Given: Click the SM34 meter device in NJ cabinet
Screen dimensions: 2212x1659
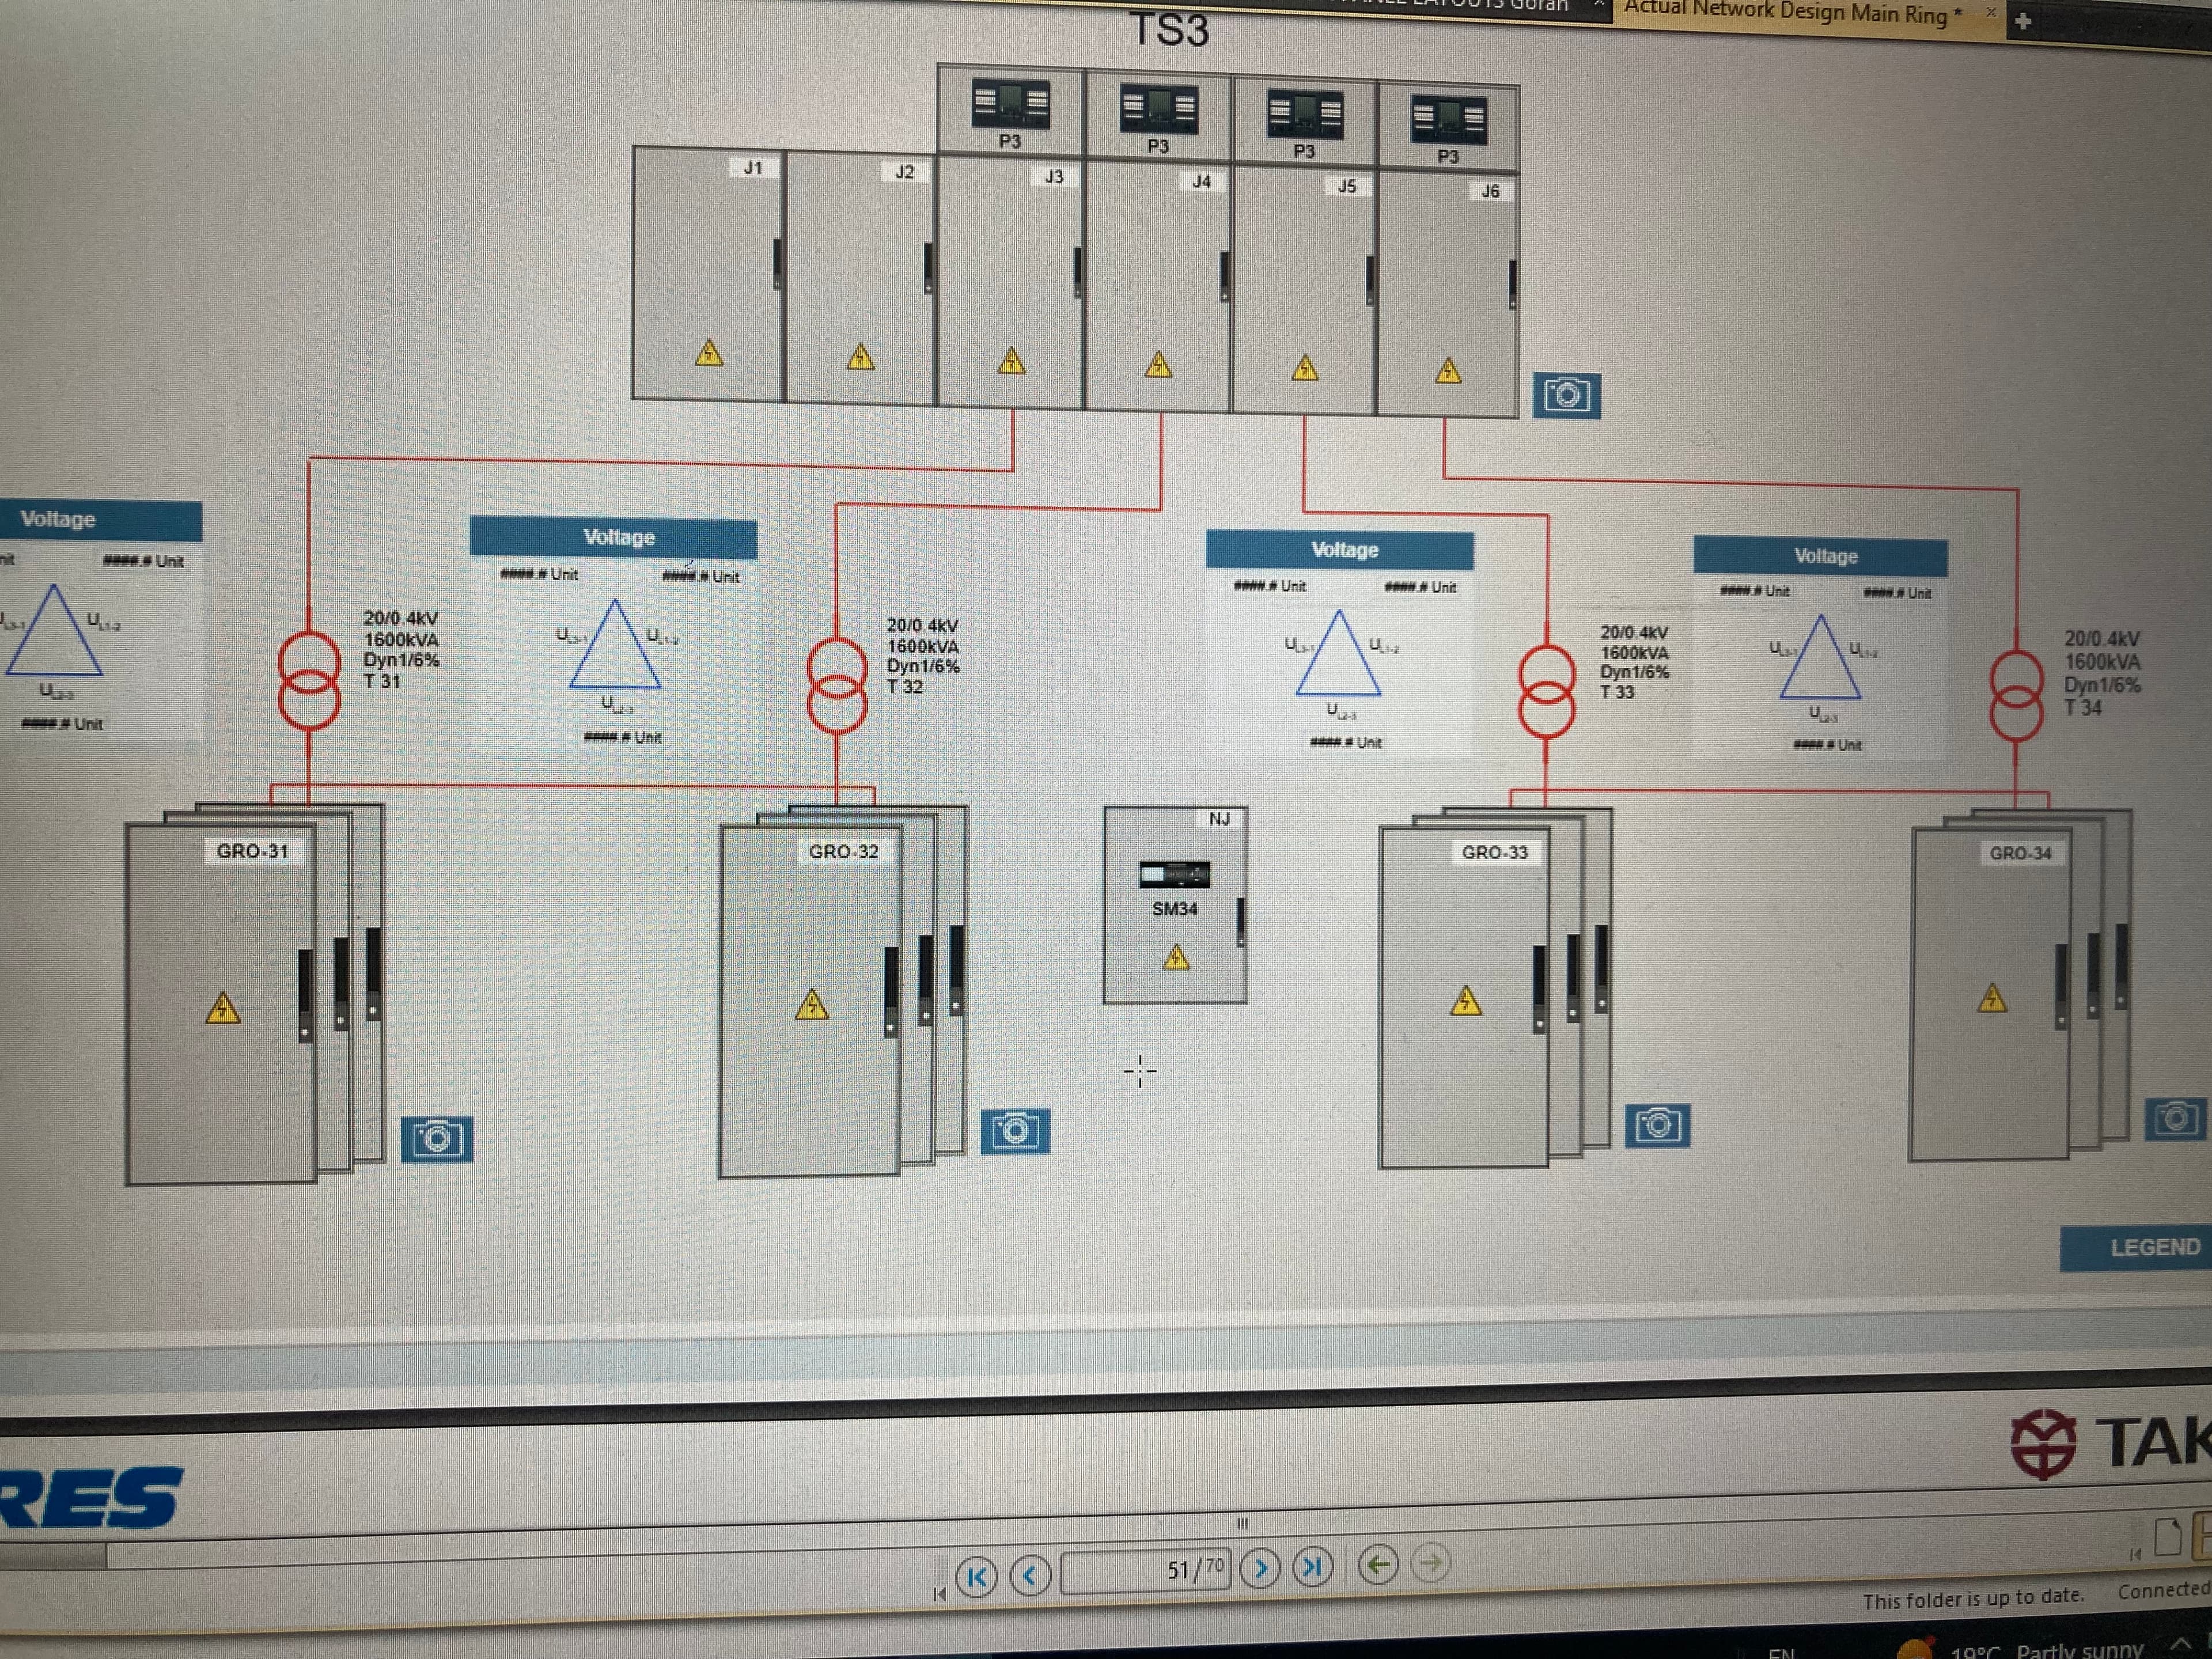Looking at the screenshot, I should tap(1174, 875).
